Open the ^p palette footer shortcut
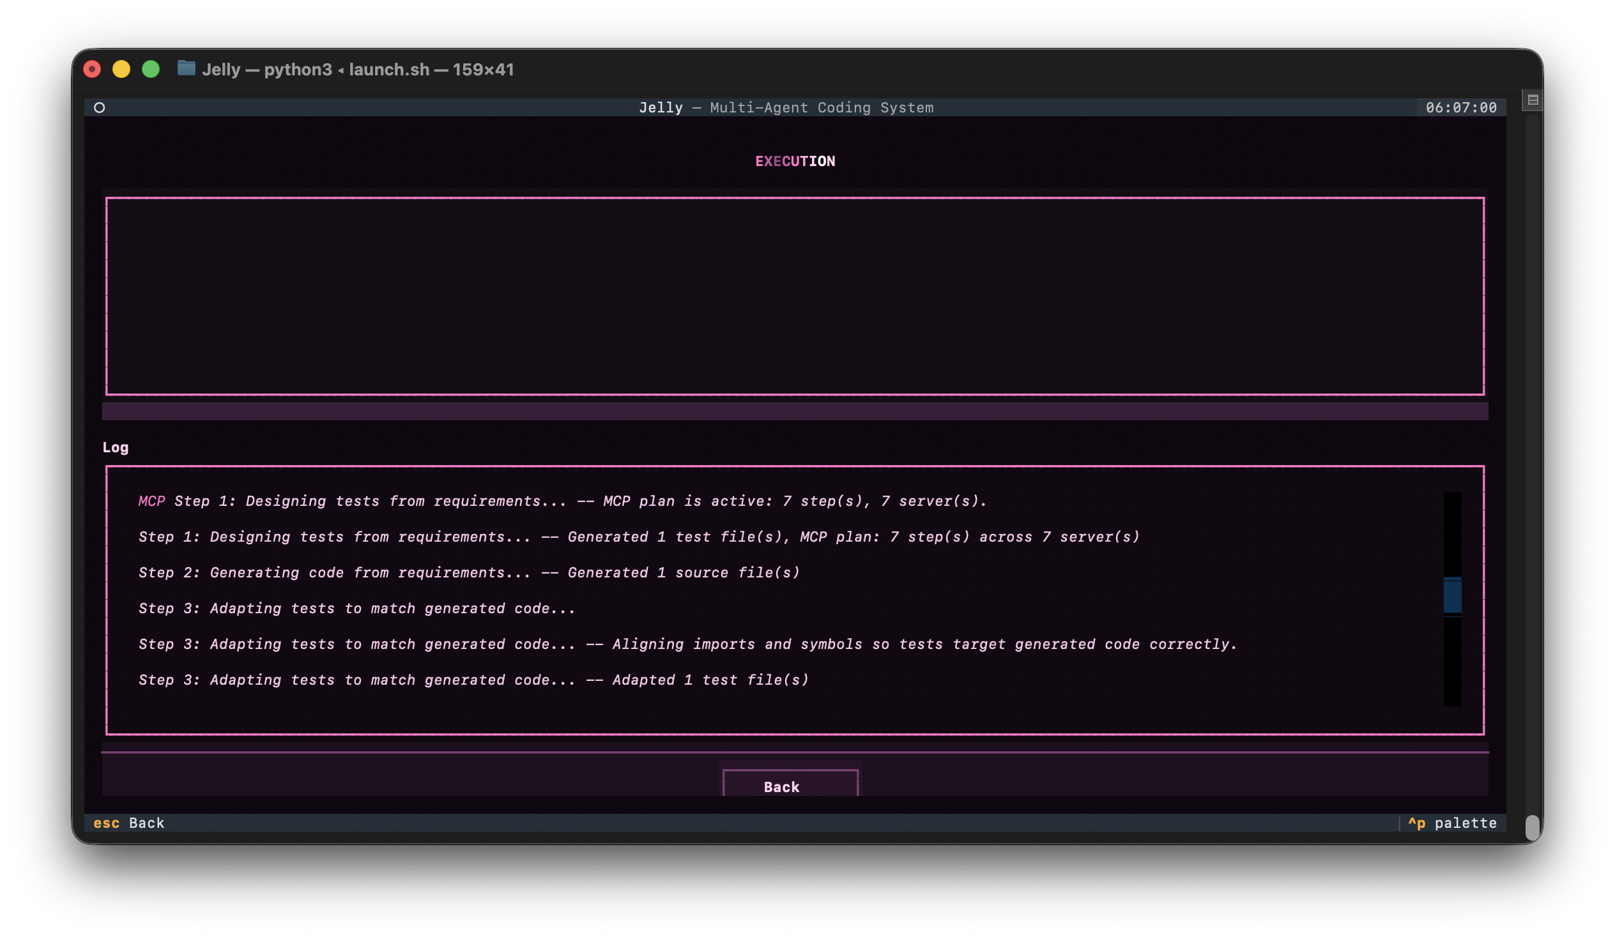The image size is (1615, 939). tap(1452, 823)
